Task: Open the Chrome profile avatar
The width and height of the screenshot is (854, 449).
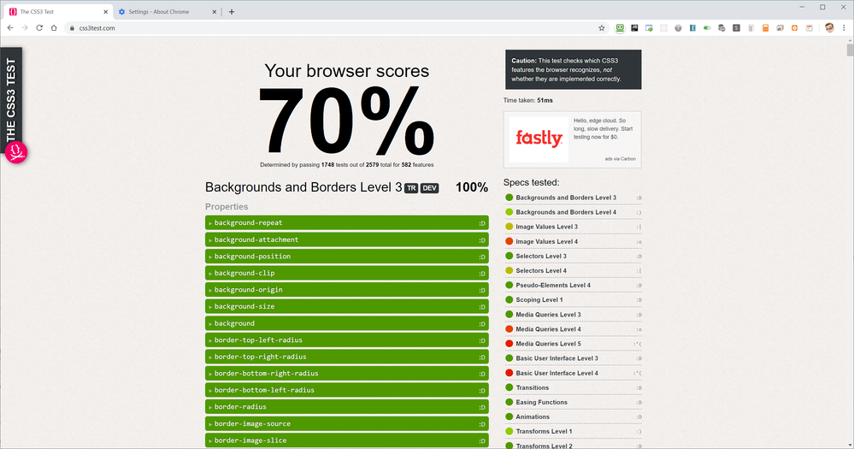Action: pyautogui.click(x=829, y=27)
